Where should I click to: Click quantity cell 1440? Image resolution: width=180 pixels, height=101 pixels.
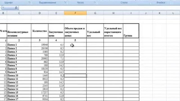[x=40, y=75]
